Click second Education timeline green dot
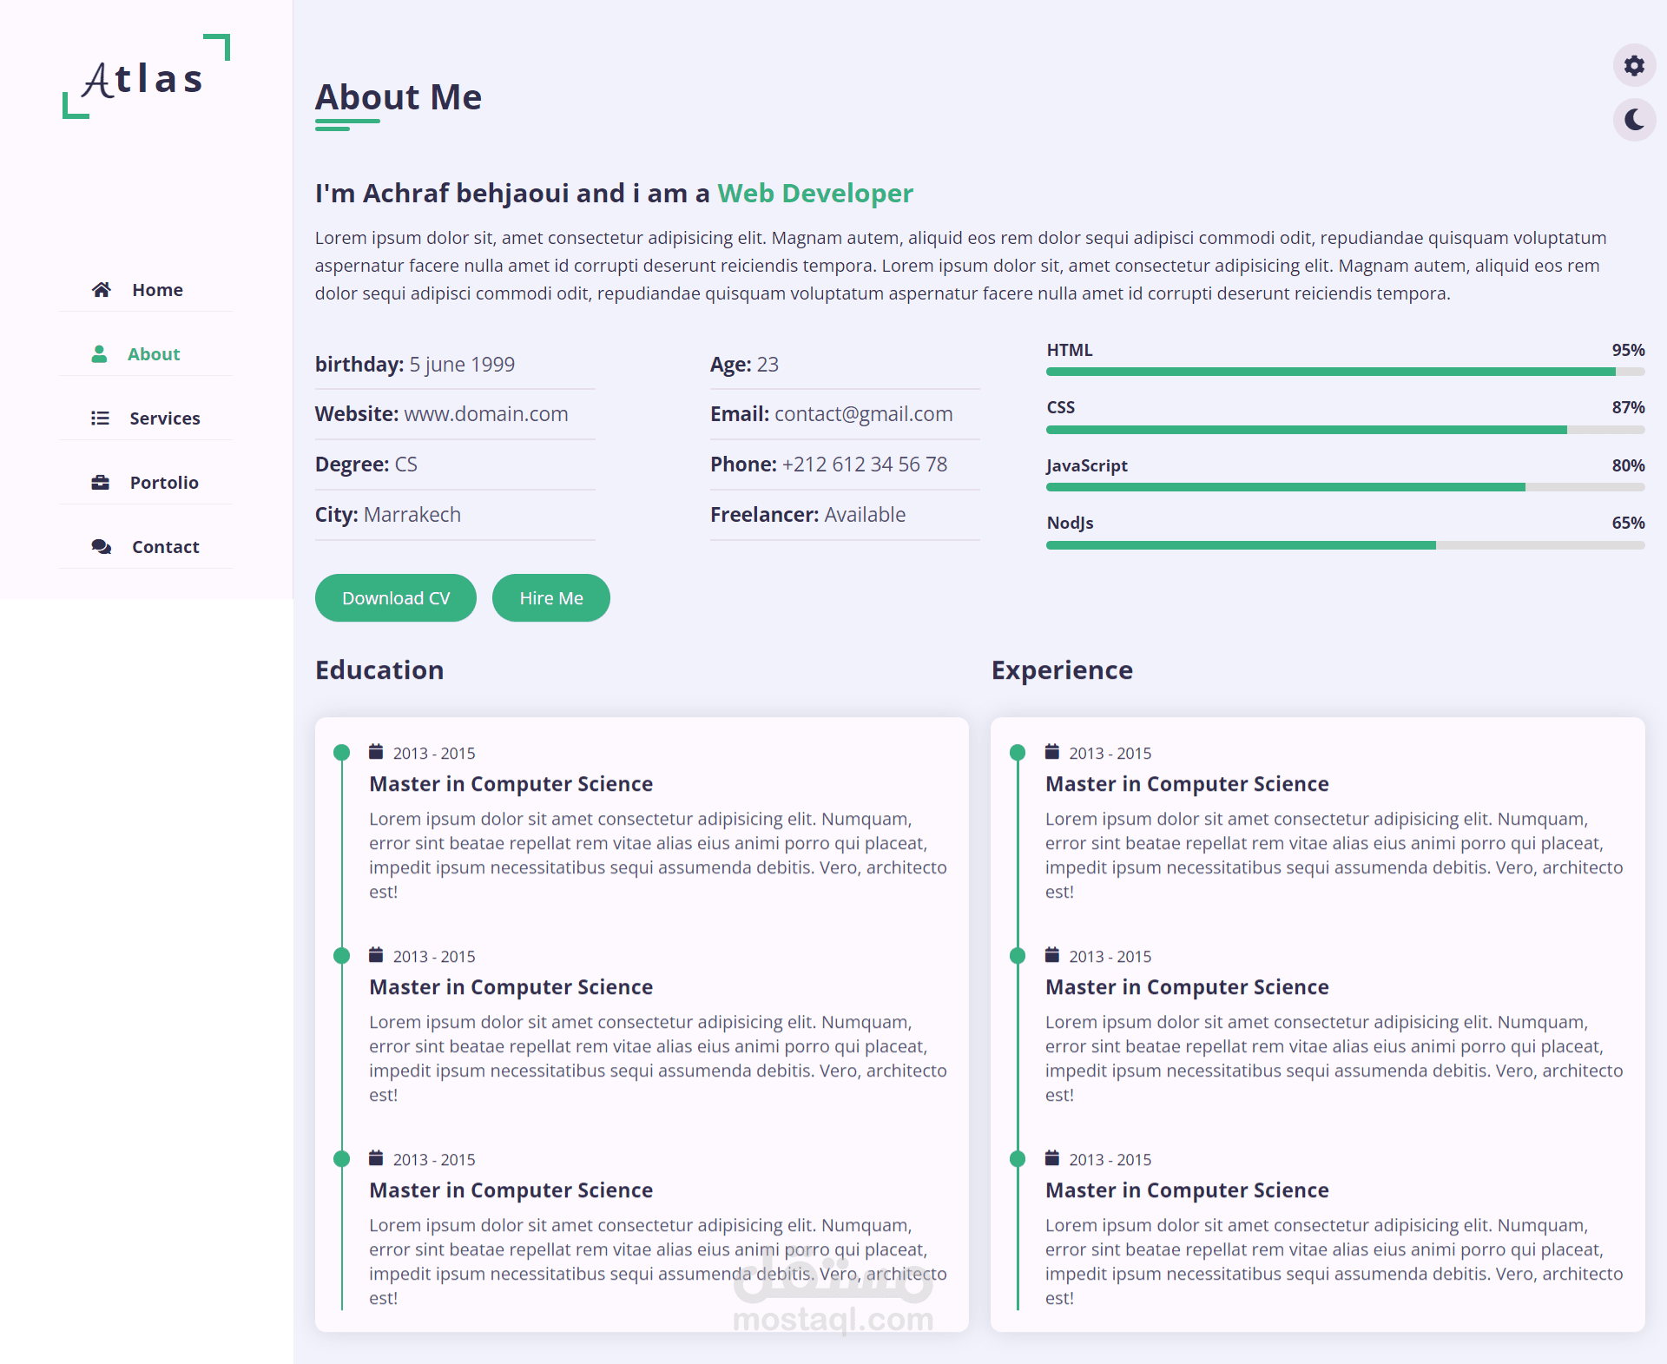 (342, 956)
